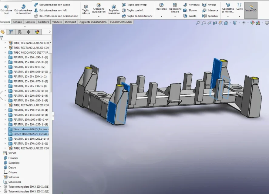269x194 pixels.
Task: Open FeatureManager design tree tab
Action: tap(3, 32)
